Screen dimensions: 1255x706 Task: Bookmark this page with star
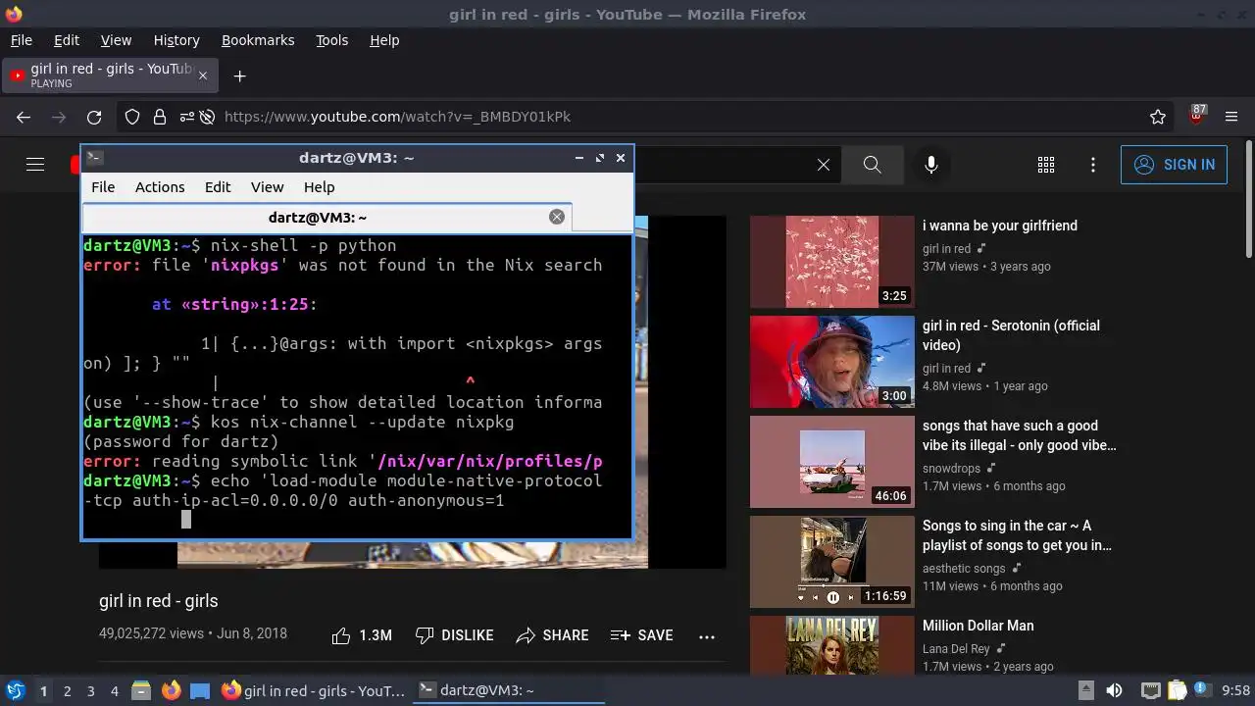click(x=1158, y=117)
